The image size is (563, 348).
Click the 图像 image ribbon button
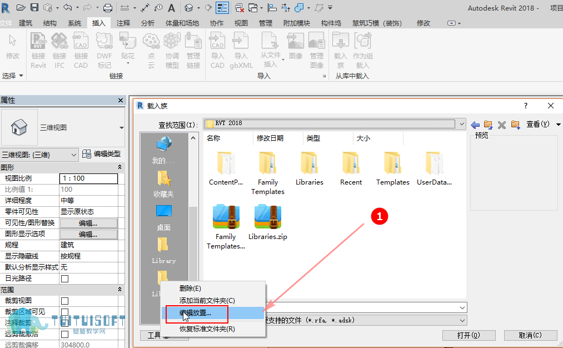point(296,46)
